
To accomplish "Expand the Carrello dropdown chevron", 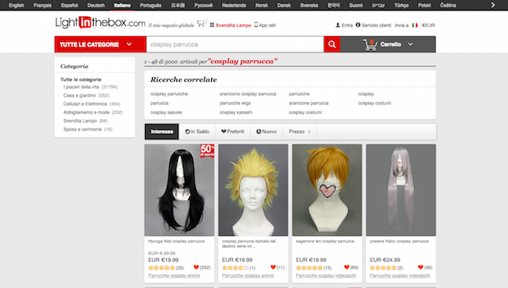I will (x=410, y=44).
